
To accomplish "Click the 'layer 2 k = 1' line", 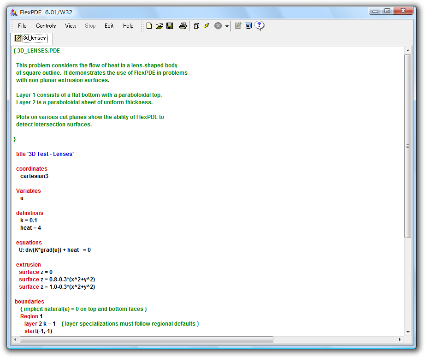I will coord(40,324).
